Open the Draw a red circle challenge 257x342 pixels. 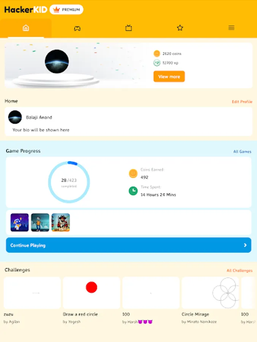[x=91, y=300]
